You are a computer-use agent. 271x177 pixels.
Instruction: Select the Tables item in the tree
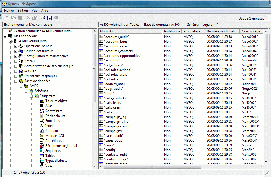(50, 156)
